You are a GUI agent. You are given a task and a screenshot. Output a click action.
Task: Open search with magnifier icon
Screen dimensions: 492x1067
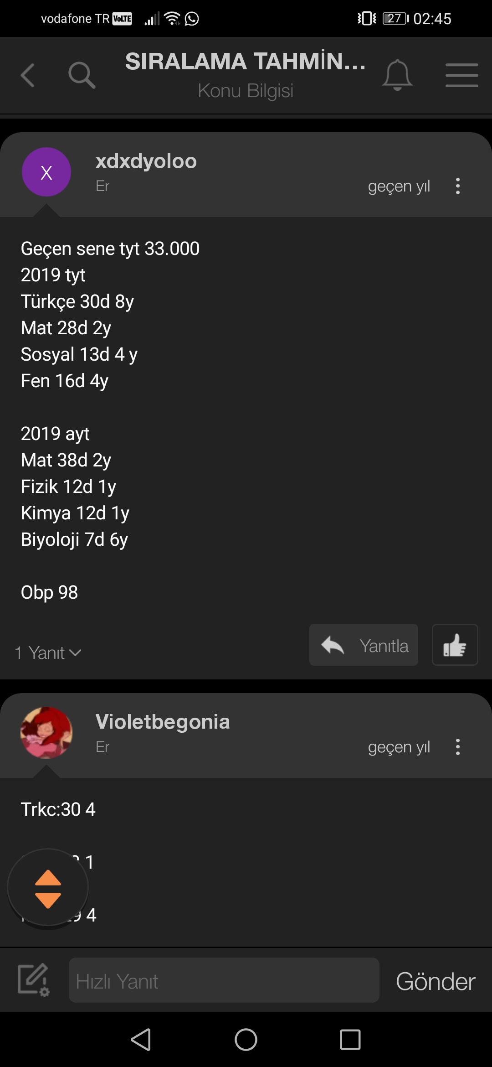coord(82,75)
